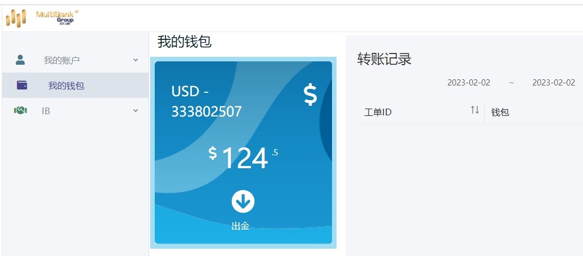Expand the 我的账户 chevron

click(136, 60)
